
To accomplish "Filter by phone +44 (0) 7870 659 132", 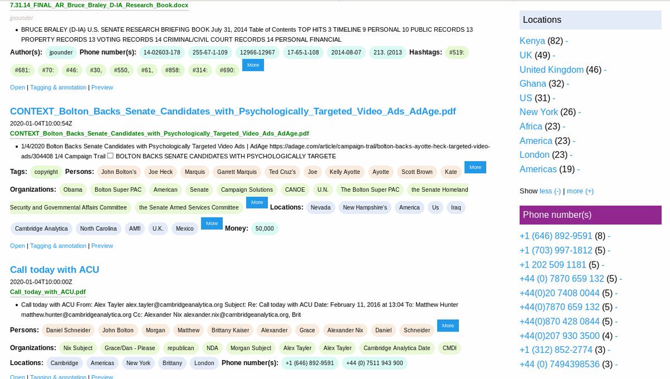I will (x=562, y=279).
